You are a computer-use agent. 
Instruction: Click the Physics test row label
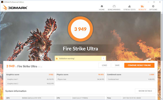[62, 79]
